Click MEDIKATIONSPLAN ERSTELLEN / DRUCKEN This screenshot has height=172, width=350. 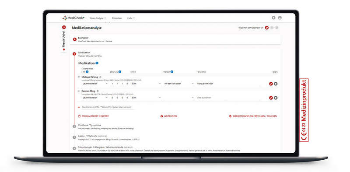(253, 116)
